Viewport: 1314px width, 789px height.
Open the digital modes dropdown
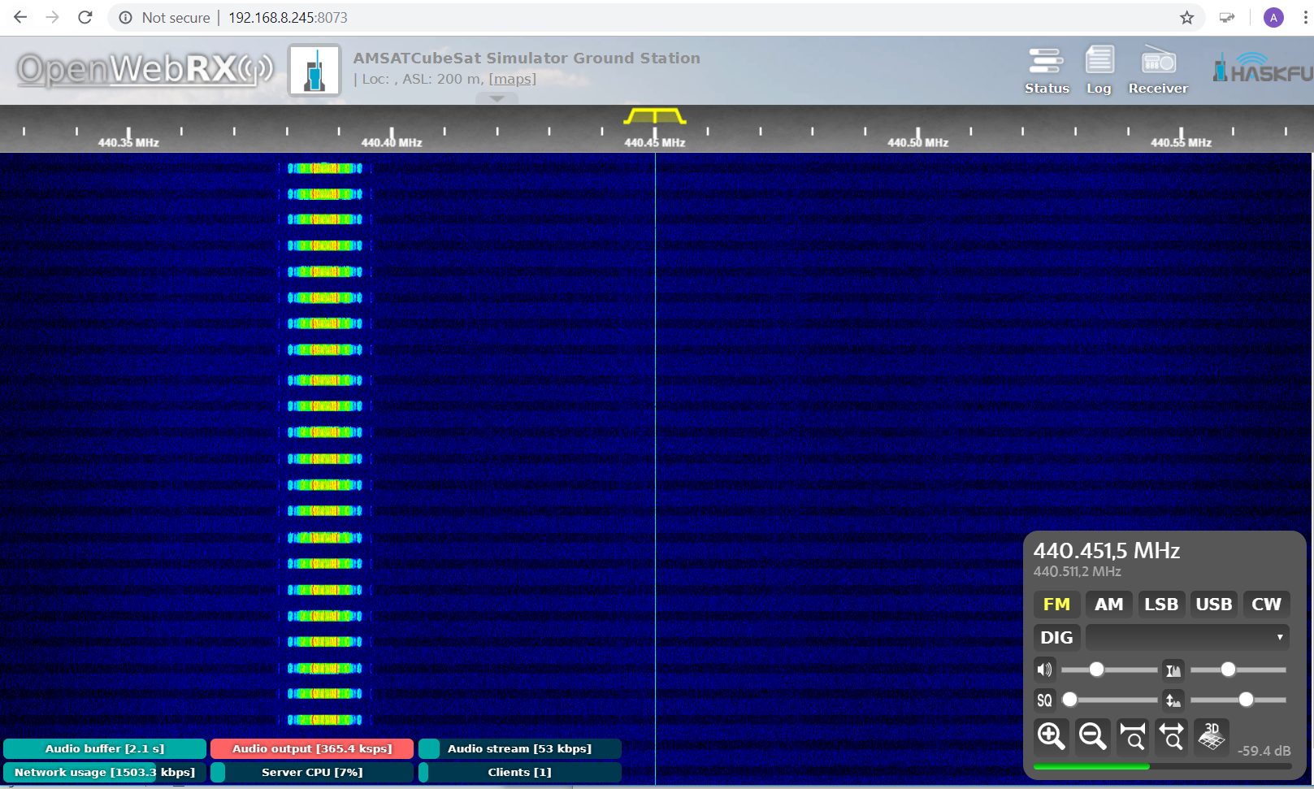coord(1187,637)
